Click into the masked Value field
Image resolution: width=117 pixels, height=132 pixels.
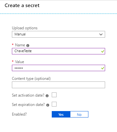(x=59, y=68)
